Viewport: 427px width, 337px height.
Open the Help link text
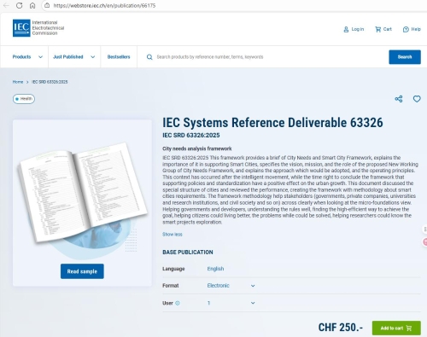coord(416,29)
